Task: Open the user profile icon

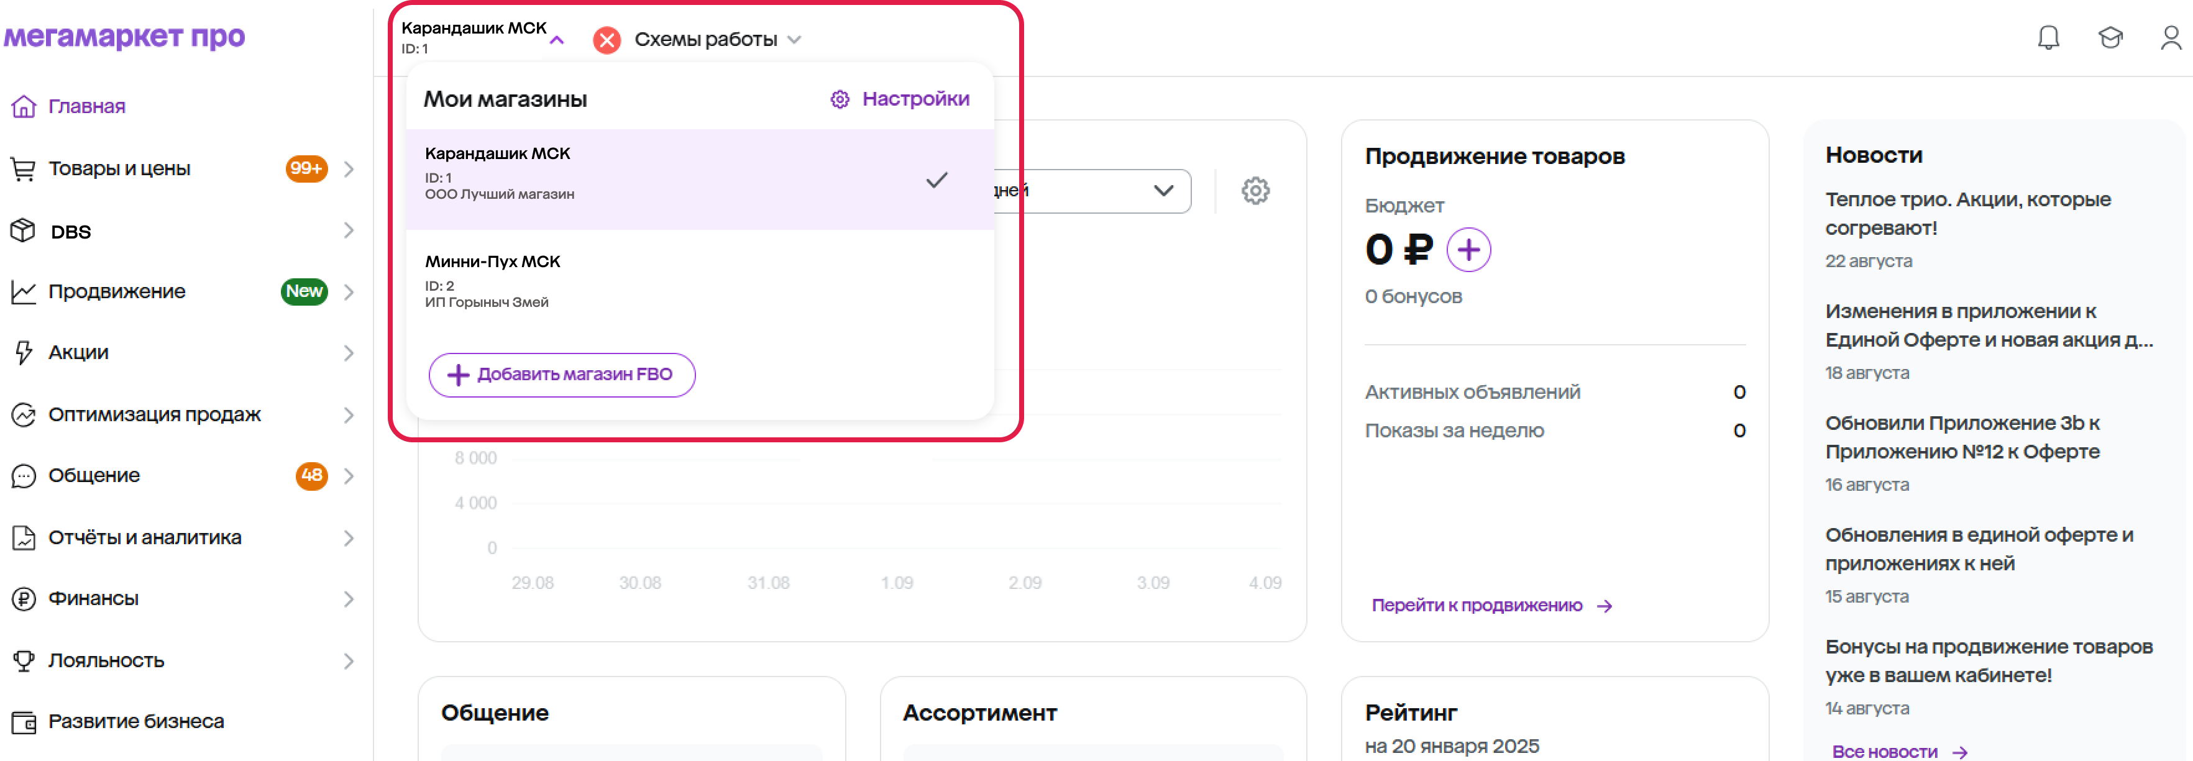Action: 2170,37
